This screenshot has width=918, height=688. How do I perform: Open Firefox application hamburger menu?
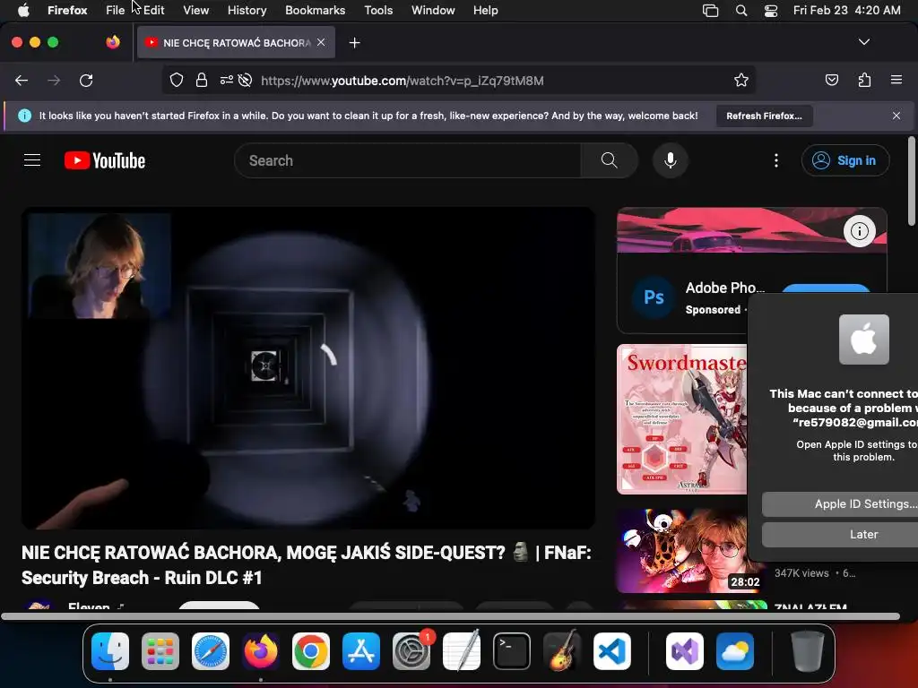click(x=896, y=80)
